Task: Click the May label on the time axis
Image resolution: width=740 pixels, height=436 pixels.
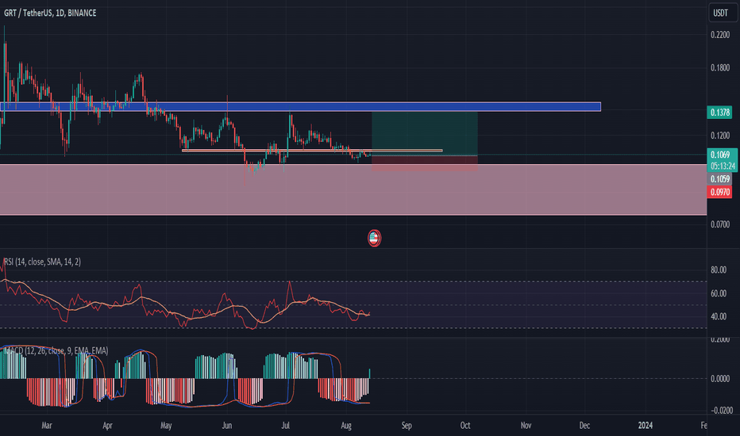Action: point(166,426)
